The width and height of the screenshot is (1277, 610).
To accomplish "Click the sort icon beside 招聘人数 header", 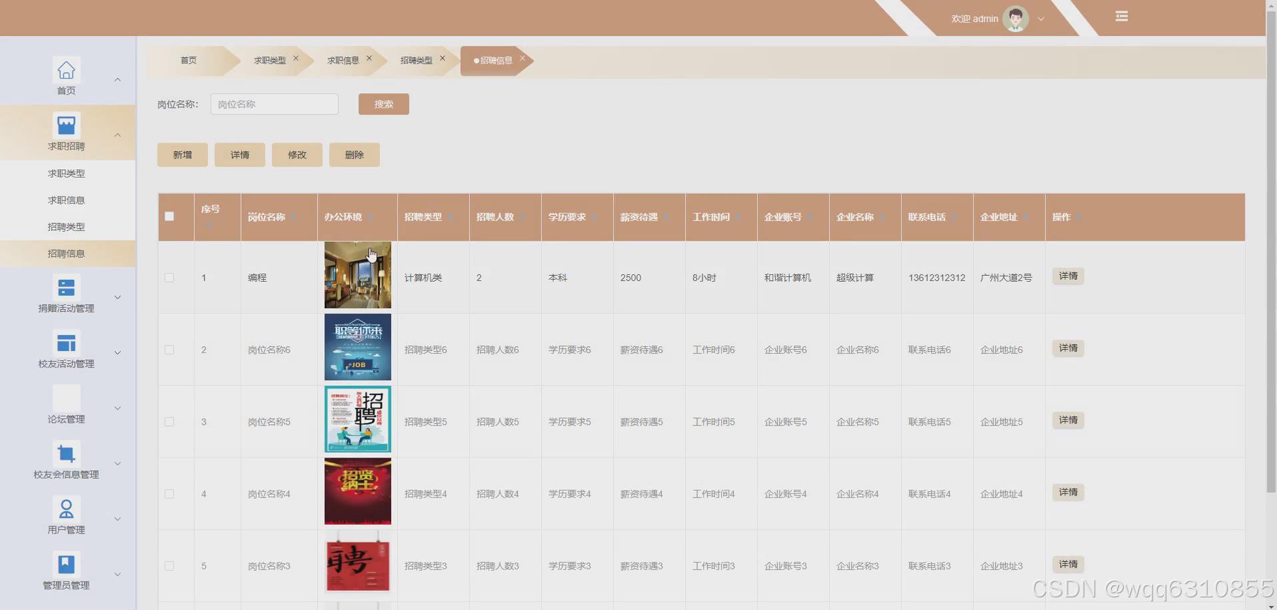I will [x=522, y=218].
